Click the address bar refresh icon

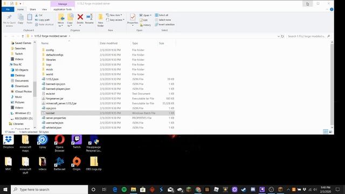pos(282,36)
